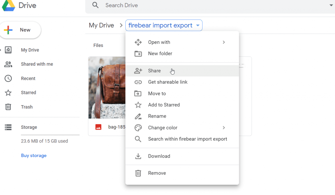Open Trash in the sidebar
The image size is (335, 195).
point(27,107)
